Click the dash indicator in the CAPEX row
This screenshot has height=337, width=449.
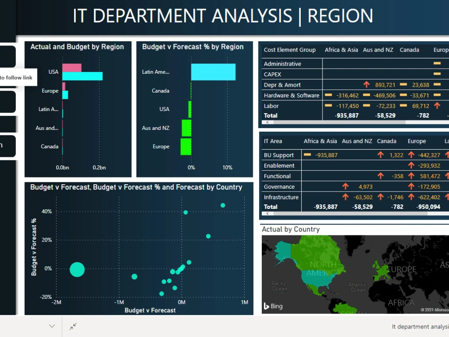coord(436,74)
